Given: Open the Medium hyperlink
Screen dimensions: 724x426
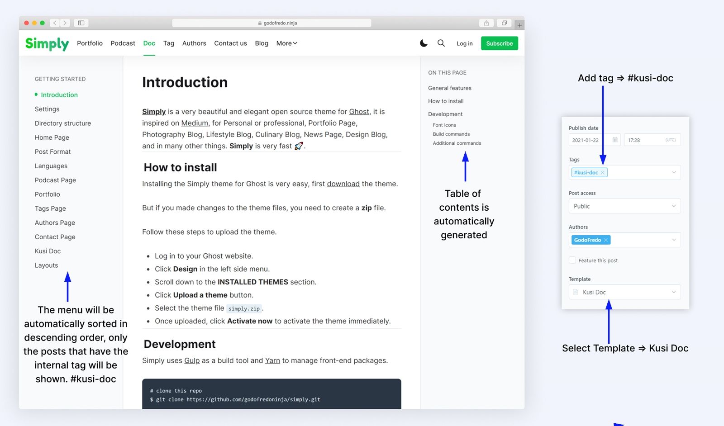Looking at the screenshot, I should (195, 123).
